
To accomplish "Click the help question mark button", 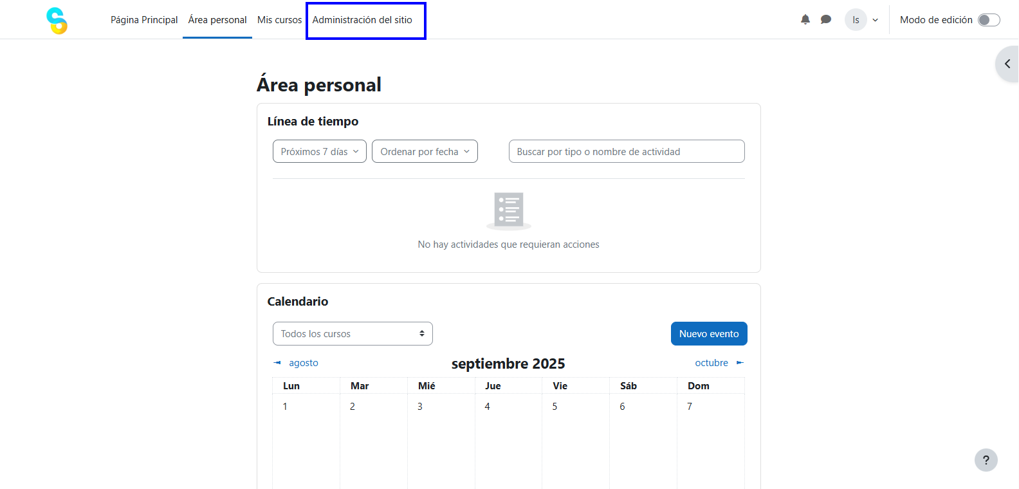I will [x=986, y=460].
